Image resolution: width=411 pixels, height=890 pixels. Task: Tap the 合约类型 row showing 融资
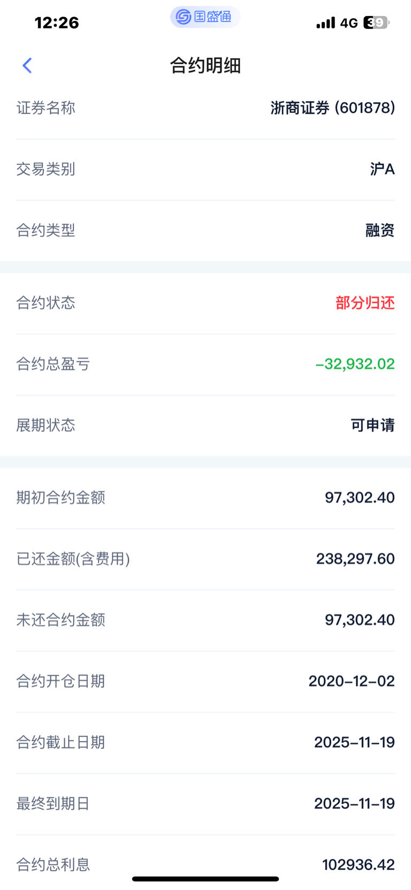pyautogui.click(x=205, y=231)
